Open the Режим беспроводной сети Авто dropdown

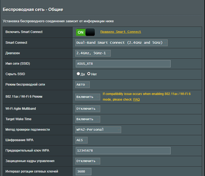coord(82,84)
